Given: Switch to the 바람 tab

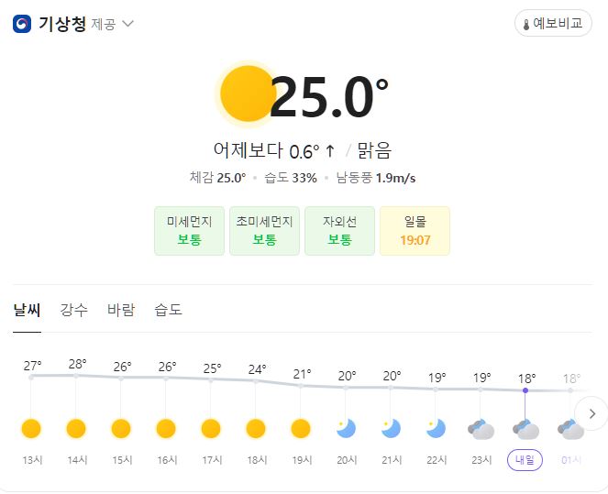Looking at the screenshot, I should [x=121, y=310].
